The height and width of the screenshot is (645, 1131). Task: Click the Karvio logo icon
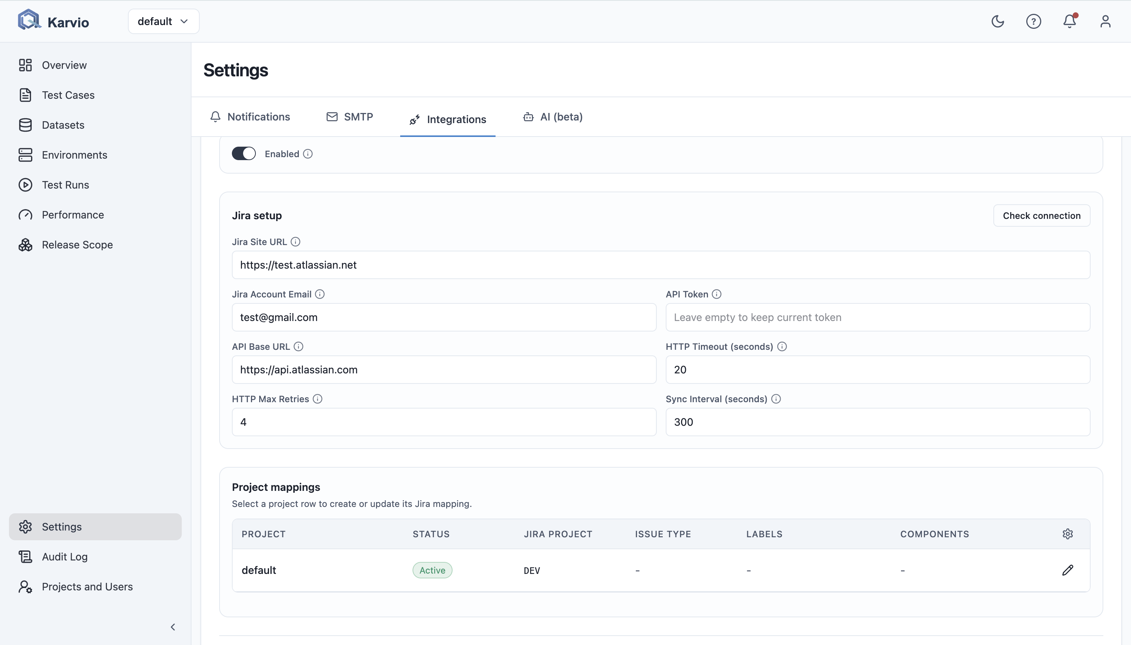click(x=29, y=20)
